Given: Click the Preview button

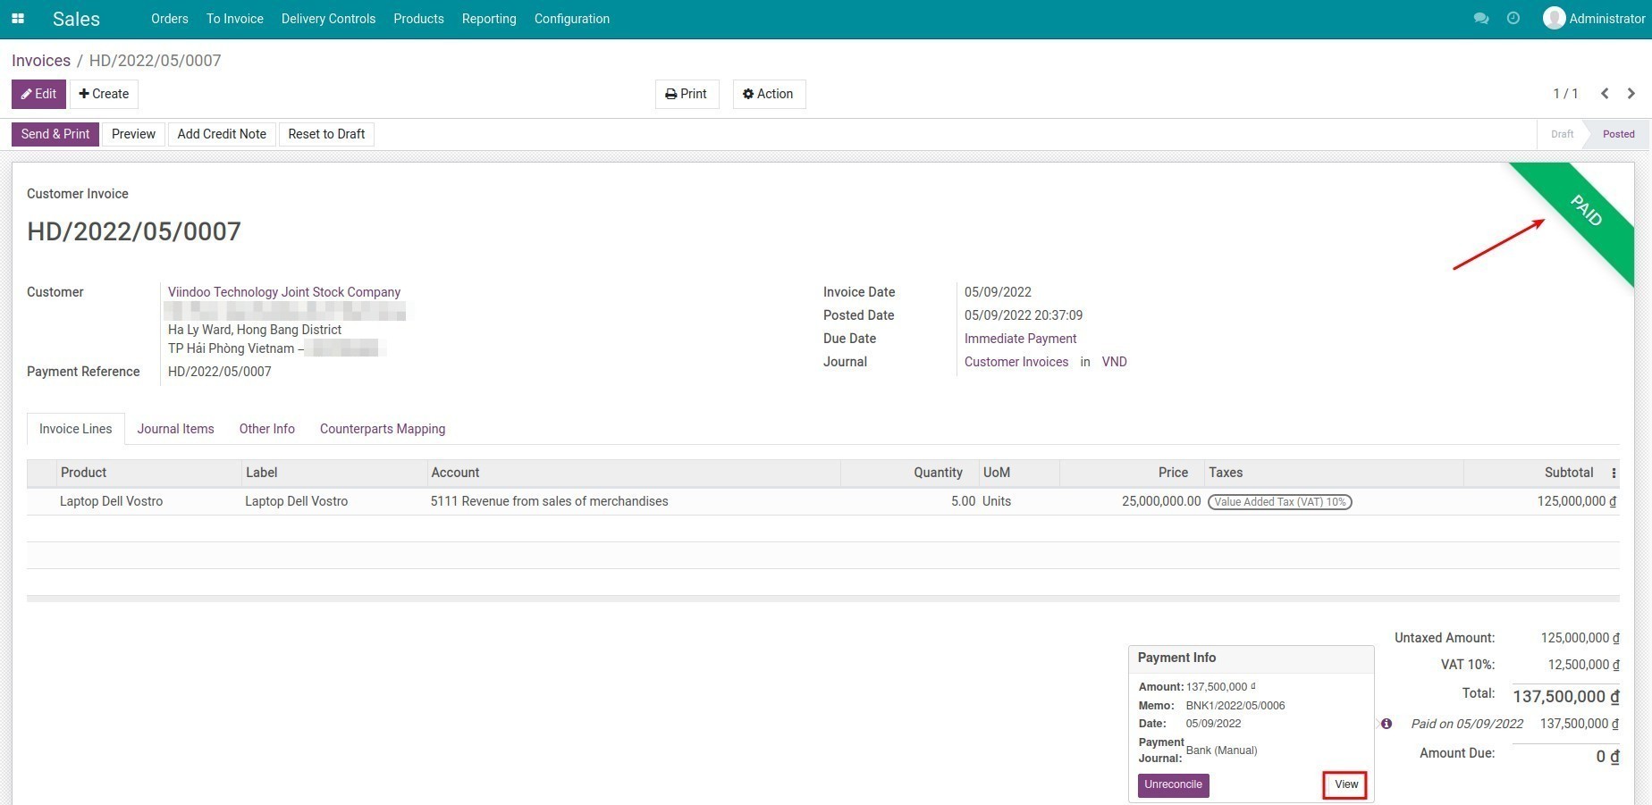Looking at the screenshot, I should [133, 134].
